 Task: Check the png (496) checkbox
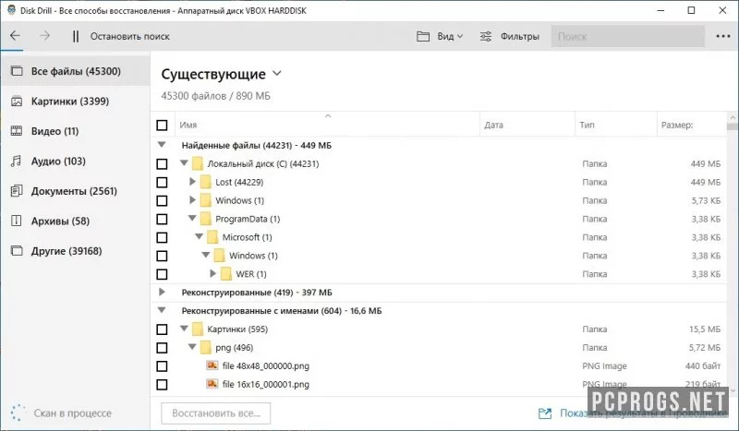[162, 348]
